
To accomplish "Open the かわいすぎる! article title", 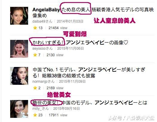I will [x=80, y=43].
